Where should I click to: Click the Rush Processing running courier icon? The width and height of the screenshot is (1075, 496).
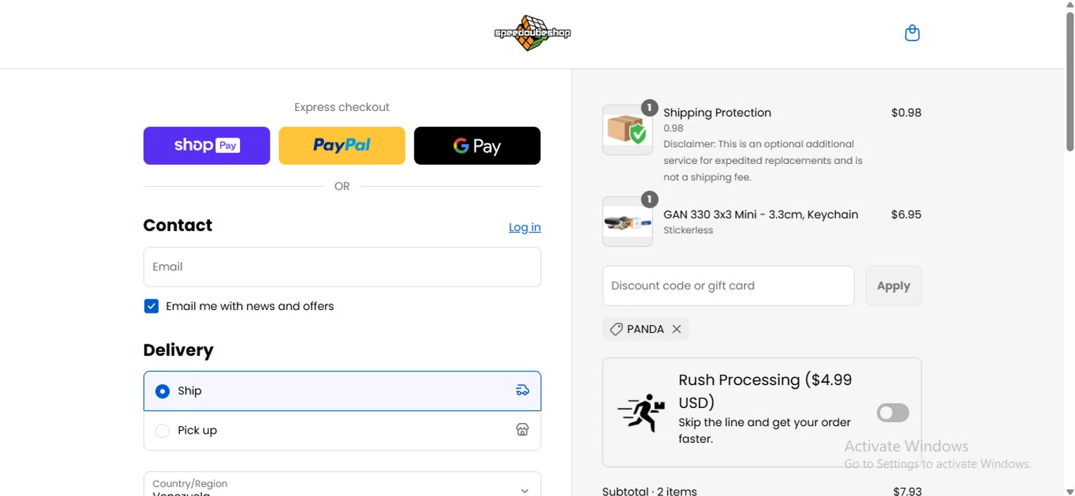coord(641,412)
